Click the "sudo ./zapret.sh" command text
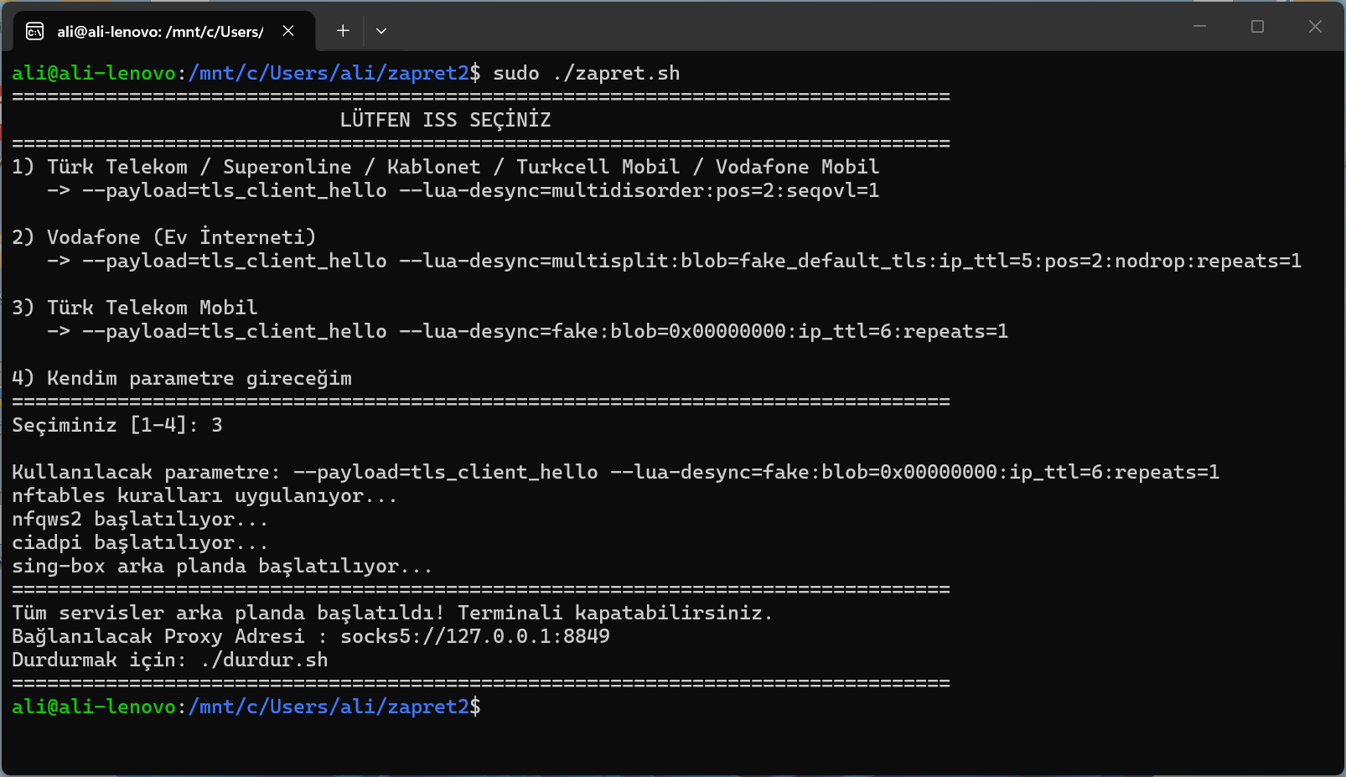Screen dimensions: 1346x777 click(587, 73)
